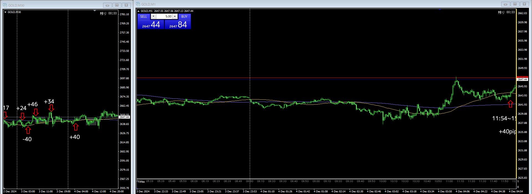Click price 2662.03 on GOLD,M1 scale
This screenshot has width=532, height=194.
tap(522, 13)
